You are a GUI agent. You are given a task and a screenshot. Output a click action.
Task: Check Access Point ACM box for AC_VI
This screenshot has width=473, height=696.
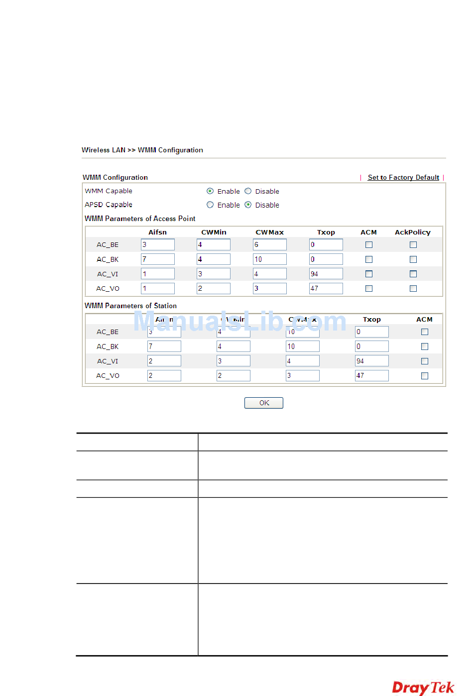(369, 274)
